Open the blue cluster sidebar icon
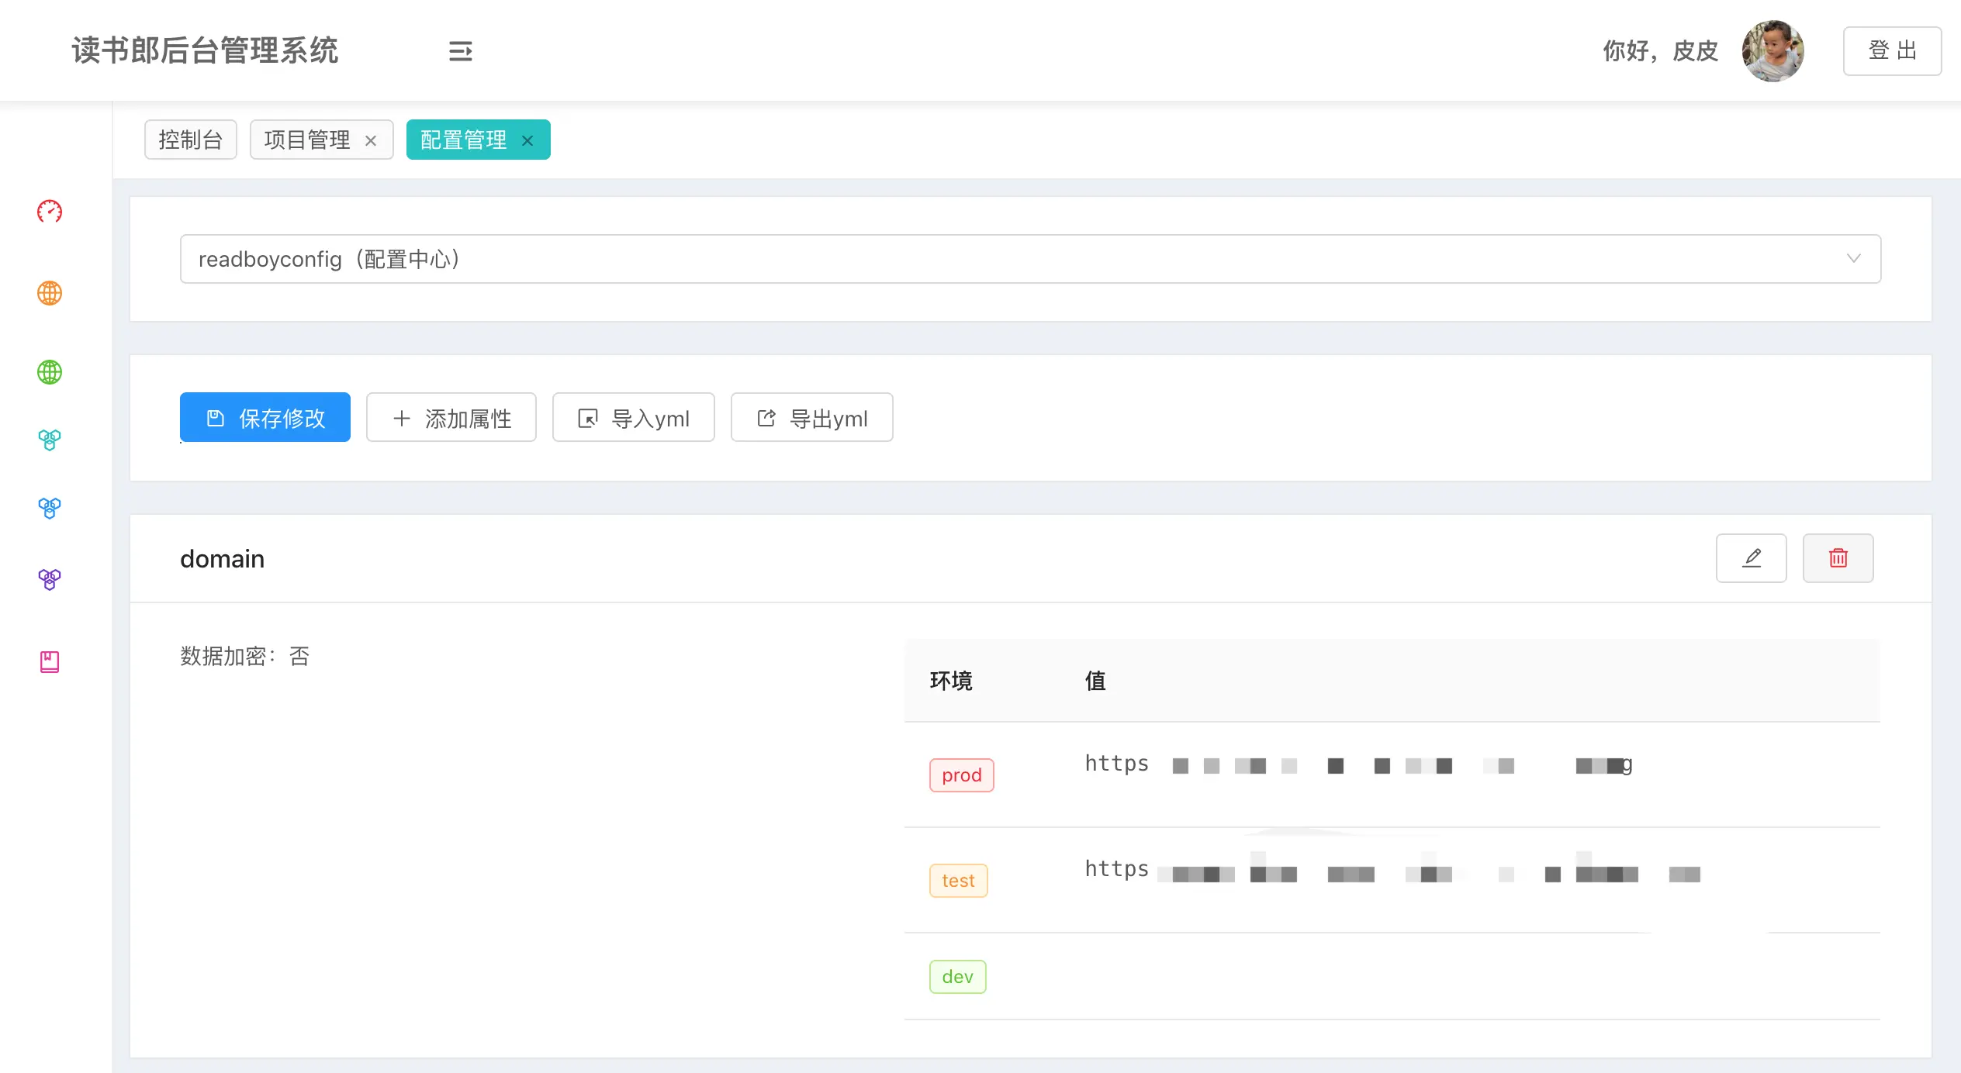Screen dimensions: 1961x1073 [x=50, y=509]
